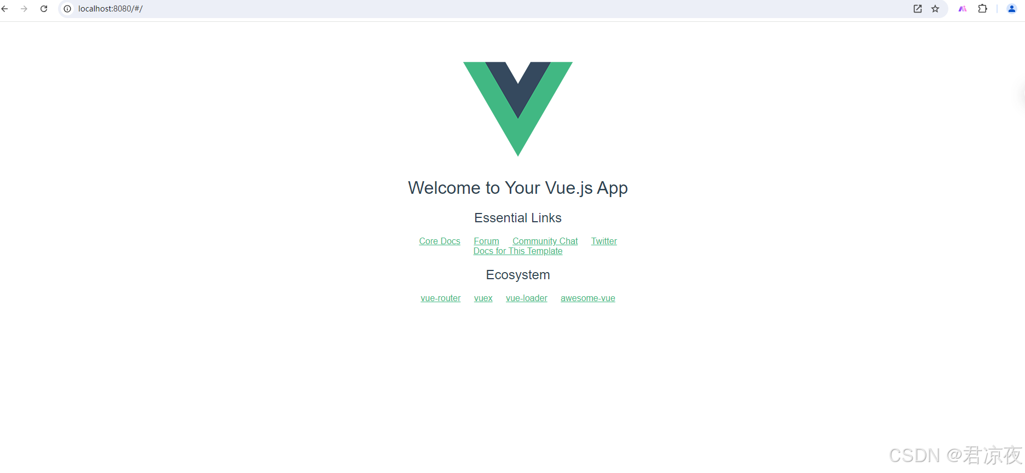Open the purple AI extension icon
The height and width of the screenshot is (473, 1025).
click(963, 9)
